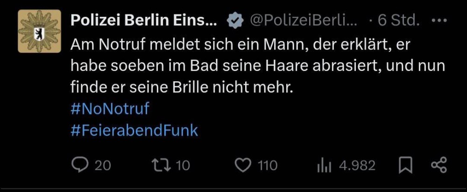467x192 pixels.
Task: Open the #FeierabendFunk hashtag
Action: point(134,130)
